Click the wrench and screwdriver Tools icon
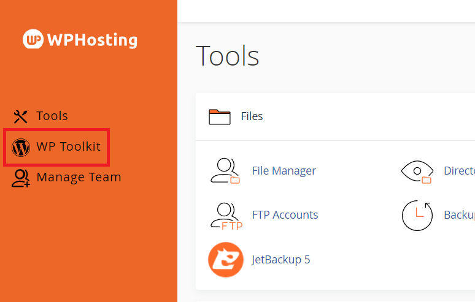Screen dimensions: 475x302 (x=21, y=116)
